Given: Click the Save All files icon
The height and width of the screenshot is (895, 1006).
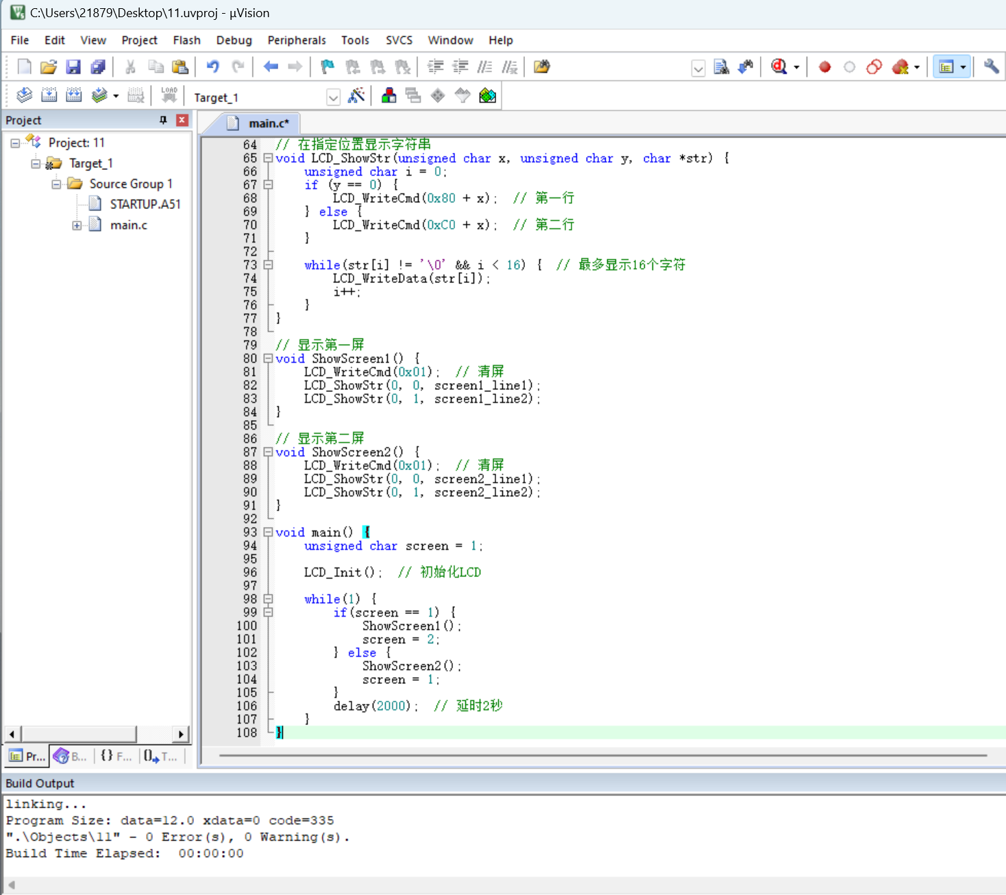Looking at the screenshot, I should (x=98, y=66).
